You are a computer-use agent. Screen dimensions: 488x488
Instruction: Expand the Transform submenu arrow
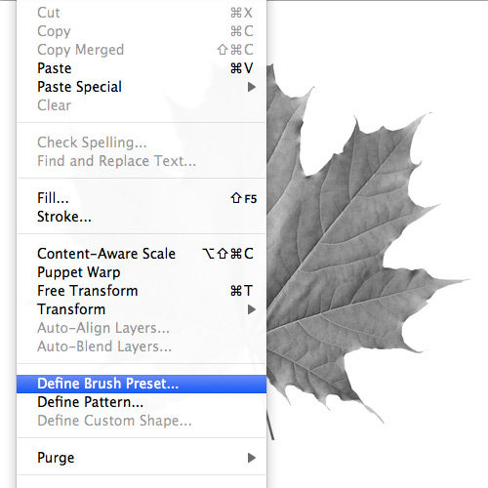pyautogui.click(x=251, y=309)
